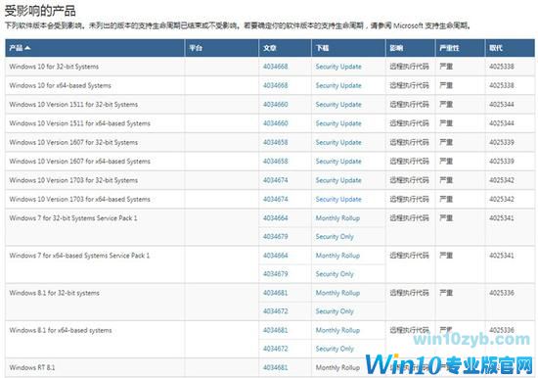Download Monthly Rollup for Windows 8.1 32-bit systems
The image size is (538, 378).
(x=337, y=293)
